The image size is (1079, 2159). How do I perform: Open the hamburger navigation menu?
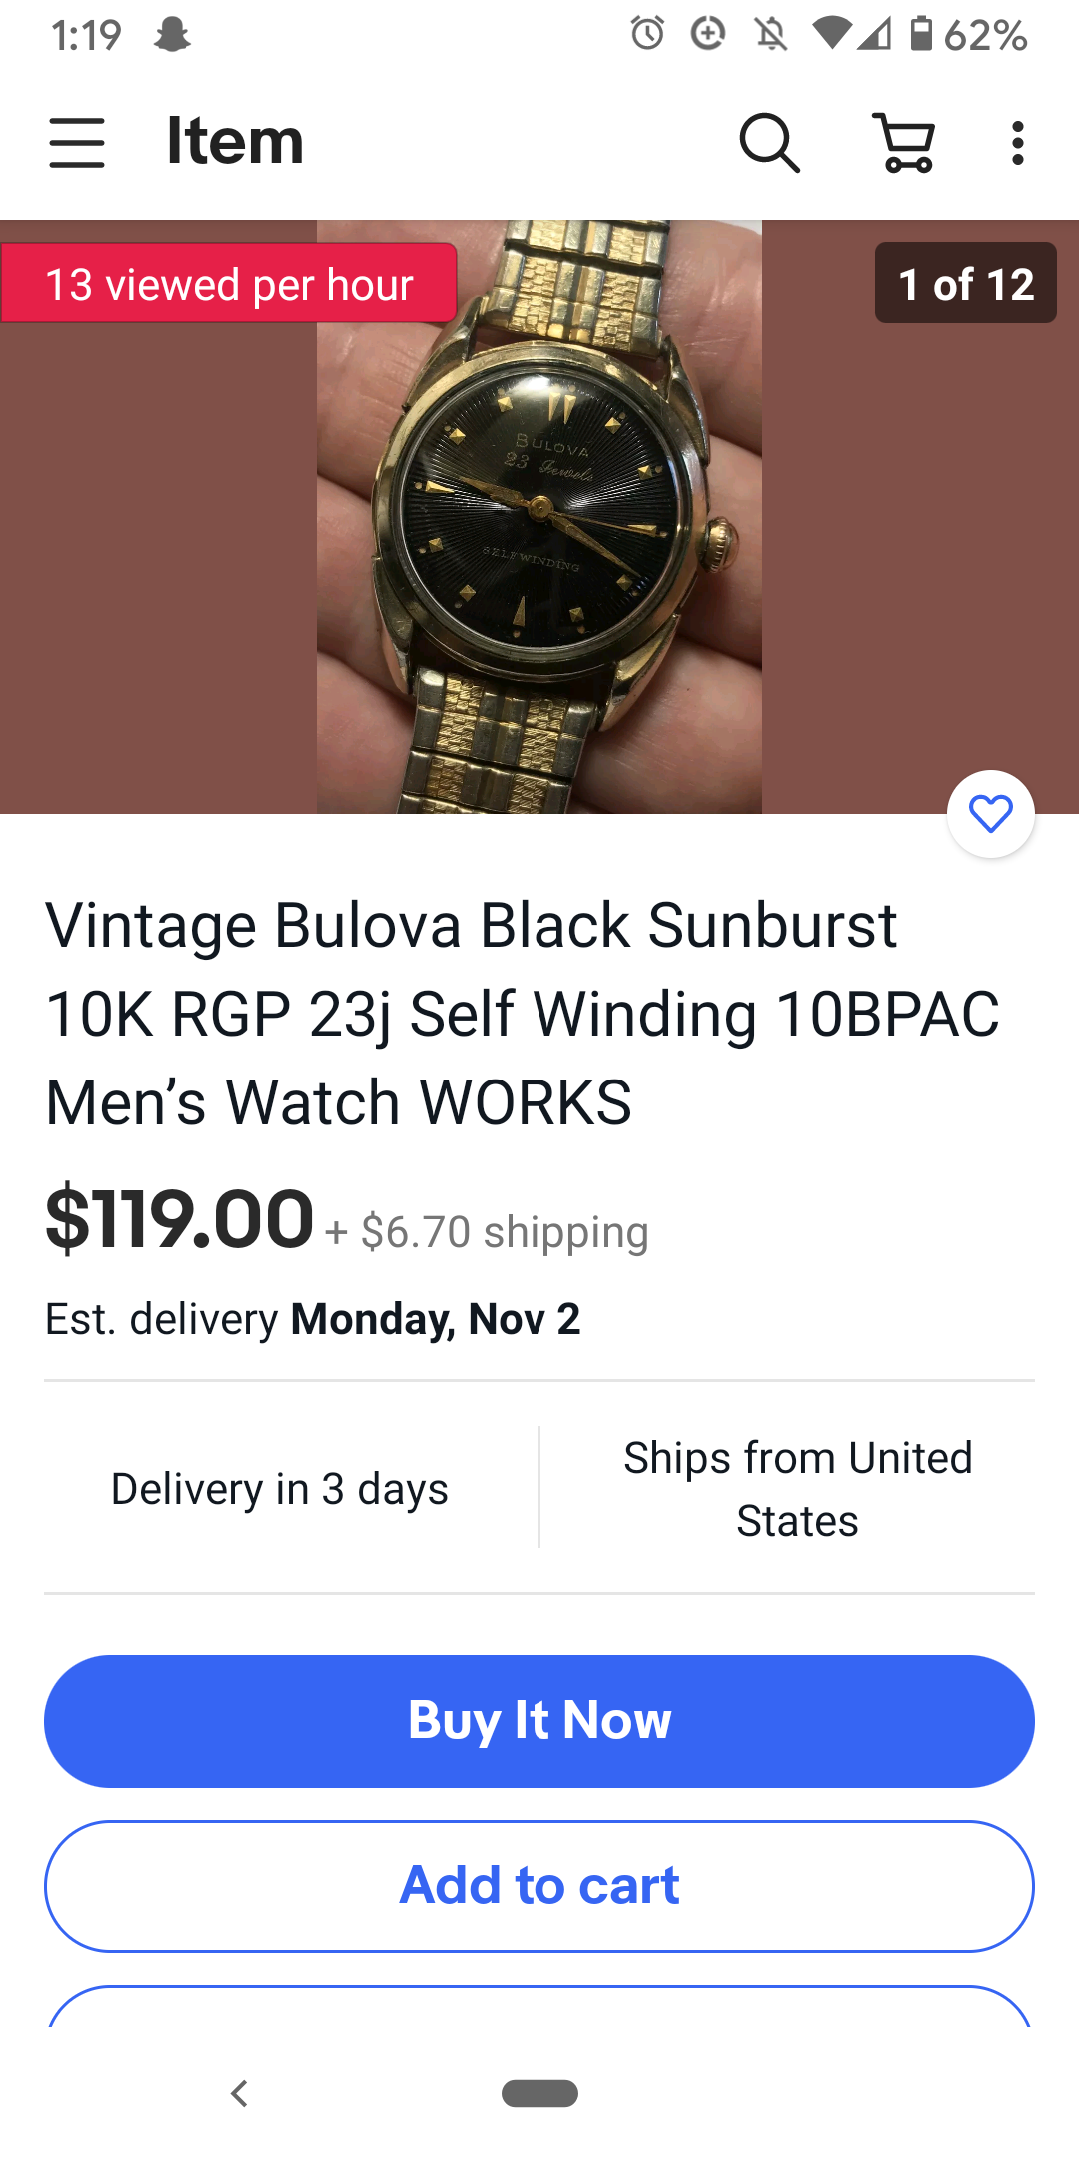click(x=77, y=143)
